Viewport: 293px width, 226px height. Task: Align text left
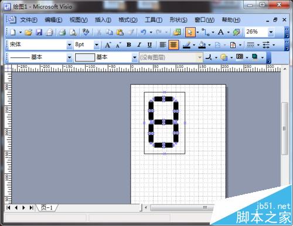point(163,45)
